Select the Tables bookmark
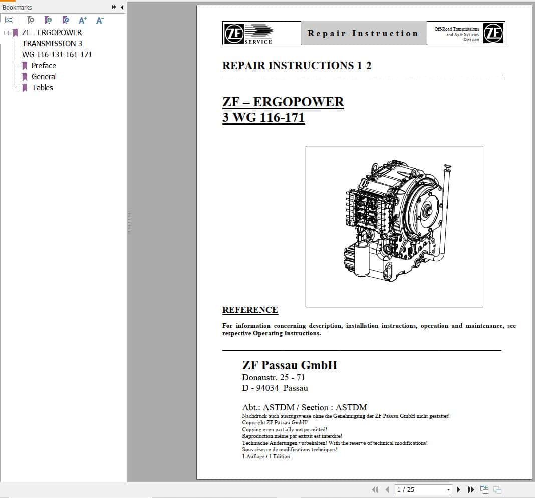 42,88
